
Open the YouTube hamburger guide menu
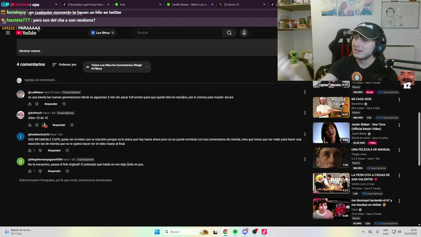click(8, 33)
